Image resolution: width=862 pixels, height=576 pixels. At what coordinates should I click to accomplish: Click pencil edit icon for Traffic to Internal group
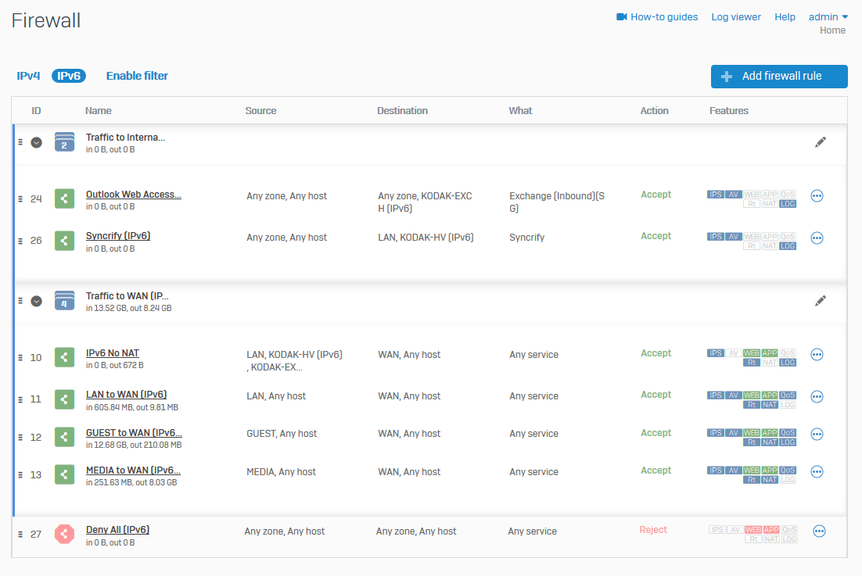click(820, 142)
